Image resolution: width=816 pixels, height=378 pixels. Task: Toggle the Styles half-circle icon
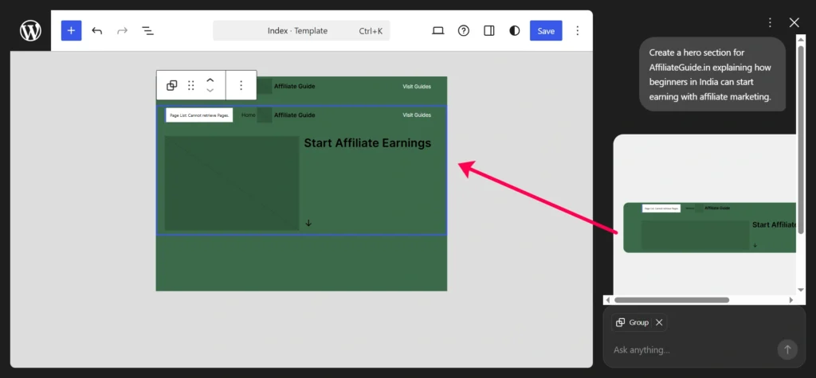515,31
